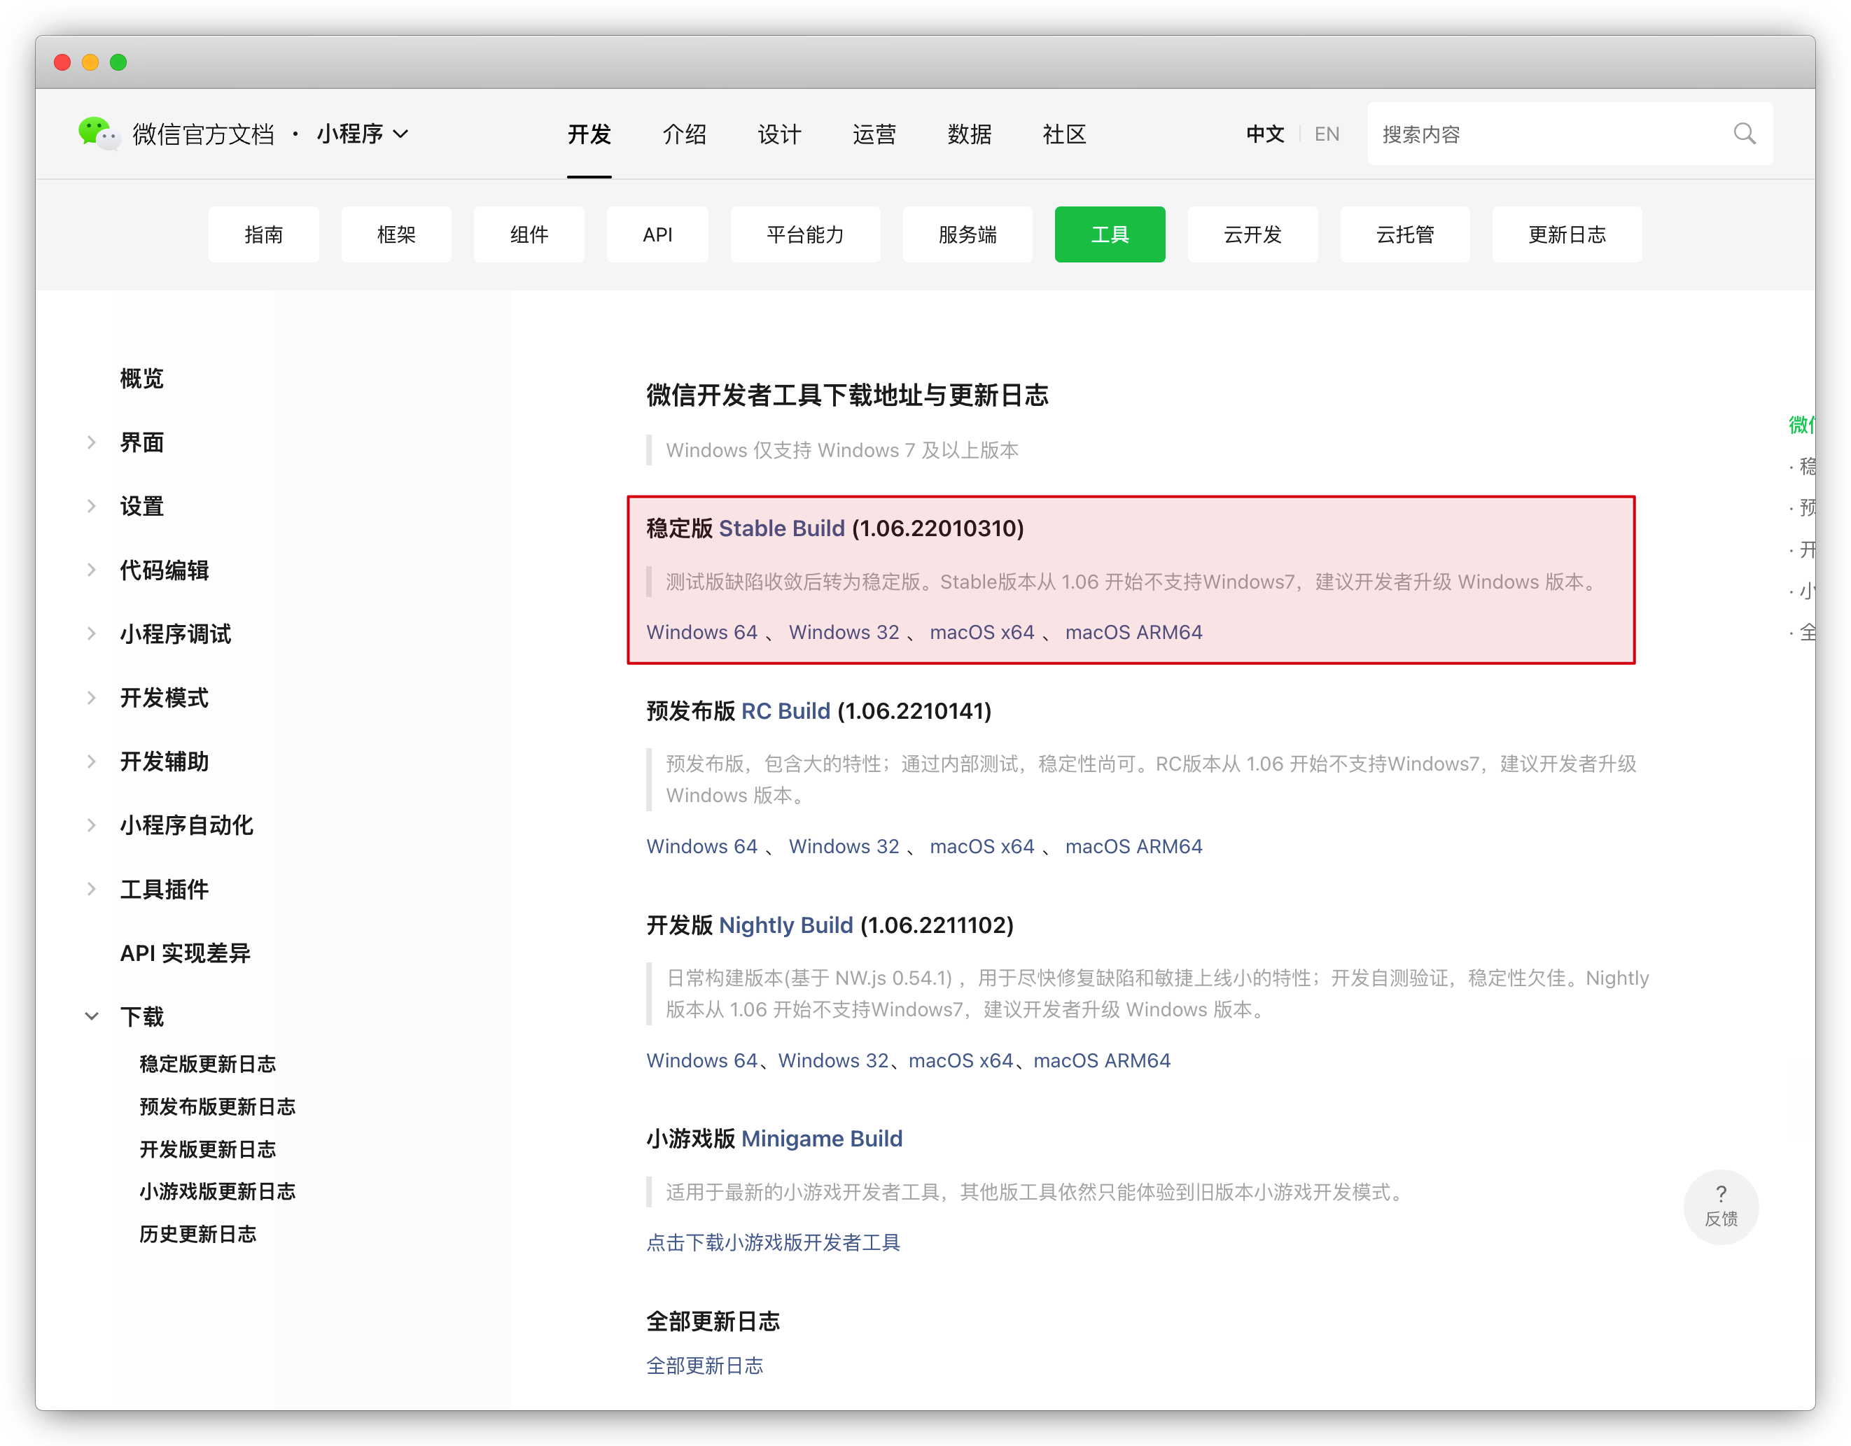Download Stable Build macOS ARM64

[1133, 632]
